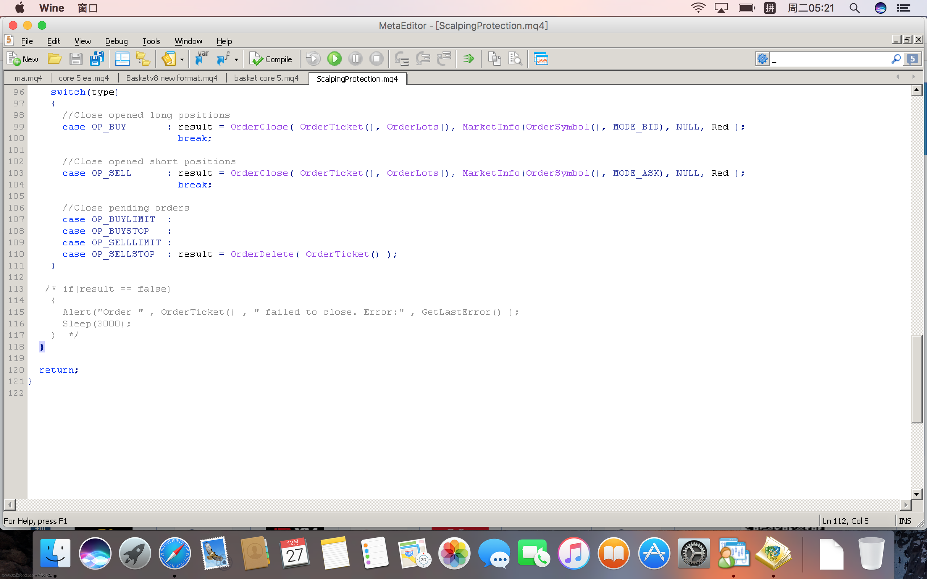Image resolution: width=927 pixels, height=579 pixels.
Task: Expand the dropdown next to the f icon
Action: (x=236, y=59)
